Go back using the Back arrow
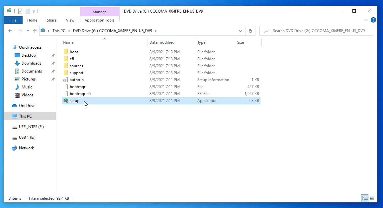This screenshot has height=208, width=383. click(x=10, y=31)
